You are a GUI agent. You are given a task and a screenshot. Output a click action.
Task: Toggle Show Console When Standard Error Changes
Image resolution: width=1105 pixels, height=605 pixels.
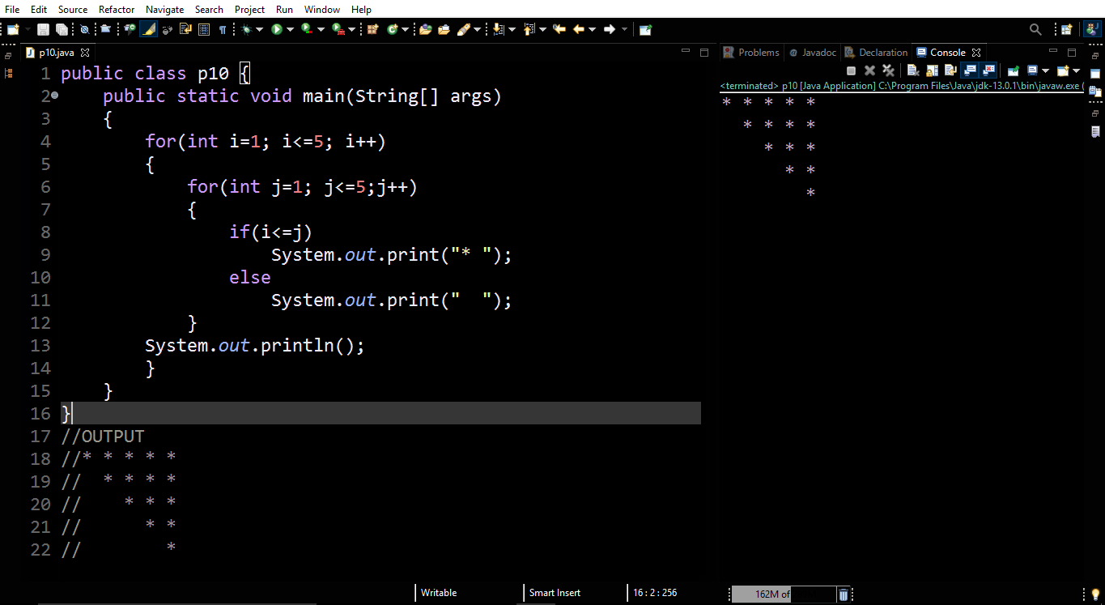988,70
